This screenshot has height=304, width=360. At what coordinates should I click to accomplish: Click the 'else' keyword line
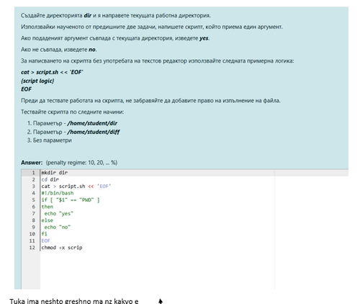(48, 220)
